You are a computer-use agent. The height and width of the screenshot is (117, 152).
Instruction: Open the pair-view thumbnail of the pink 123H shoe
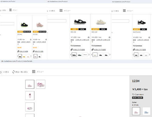[x=40, y=84]
